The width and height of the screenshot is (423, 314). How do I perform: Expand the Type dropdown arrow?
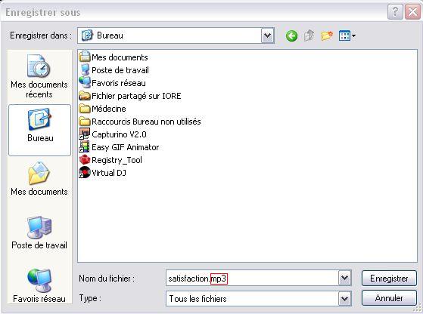345,298
